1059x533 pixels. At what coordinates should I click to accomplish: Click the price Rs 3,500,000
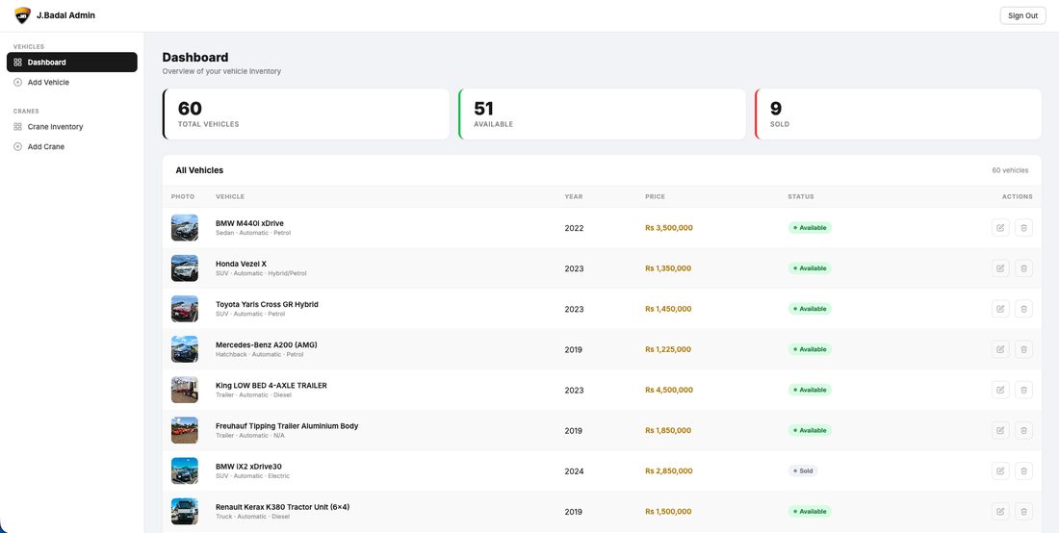(x=669, y=228)
